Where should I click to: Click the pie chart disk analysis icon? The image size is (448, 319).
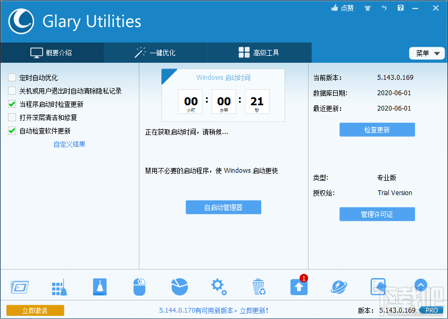point(179,286)
